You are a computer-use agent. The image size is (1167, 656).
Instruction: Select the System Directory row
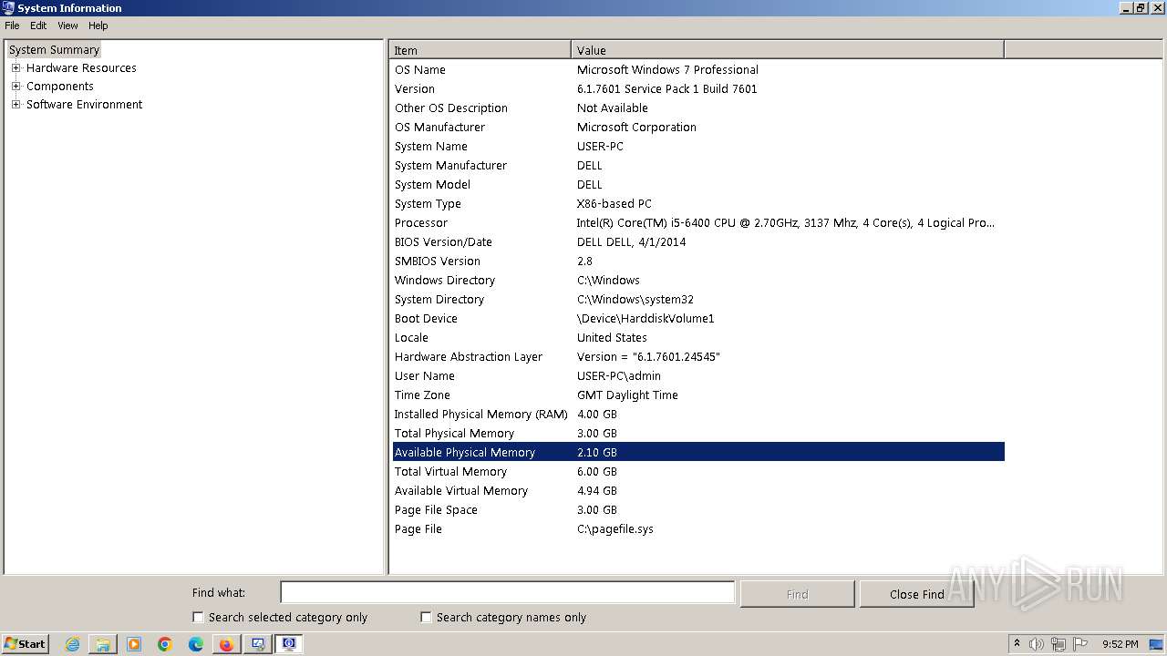pyautogui.click(x=698, y=300)
